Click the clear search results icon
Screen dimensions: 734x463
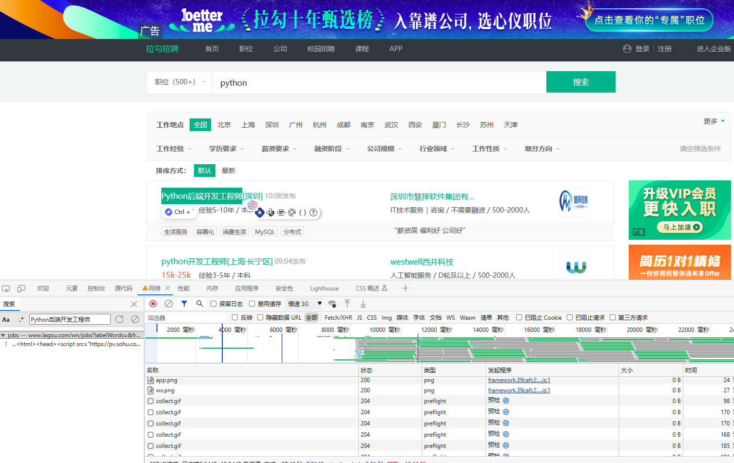(x=135, y=319)
